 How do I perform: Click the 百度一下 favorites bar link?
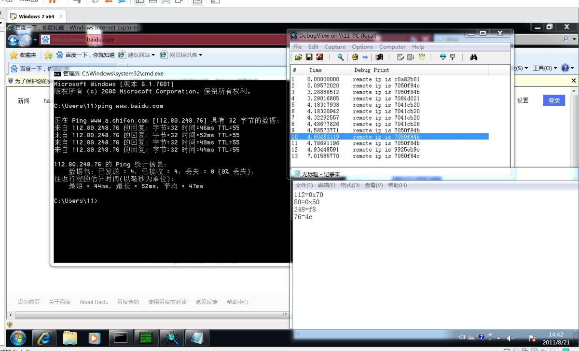[85, 55]
